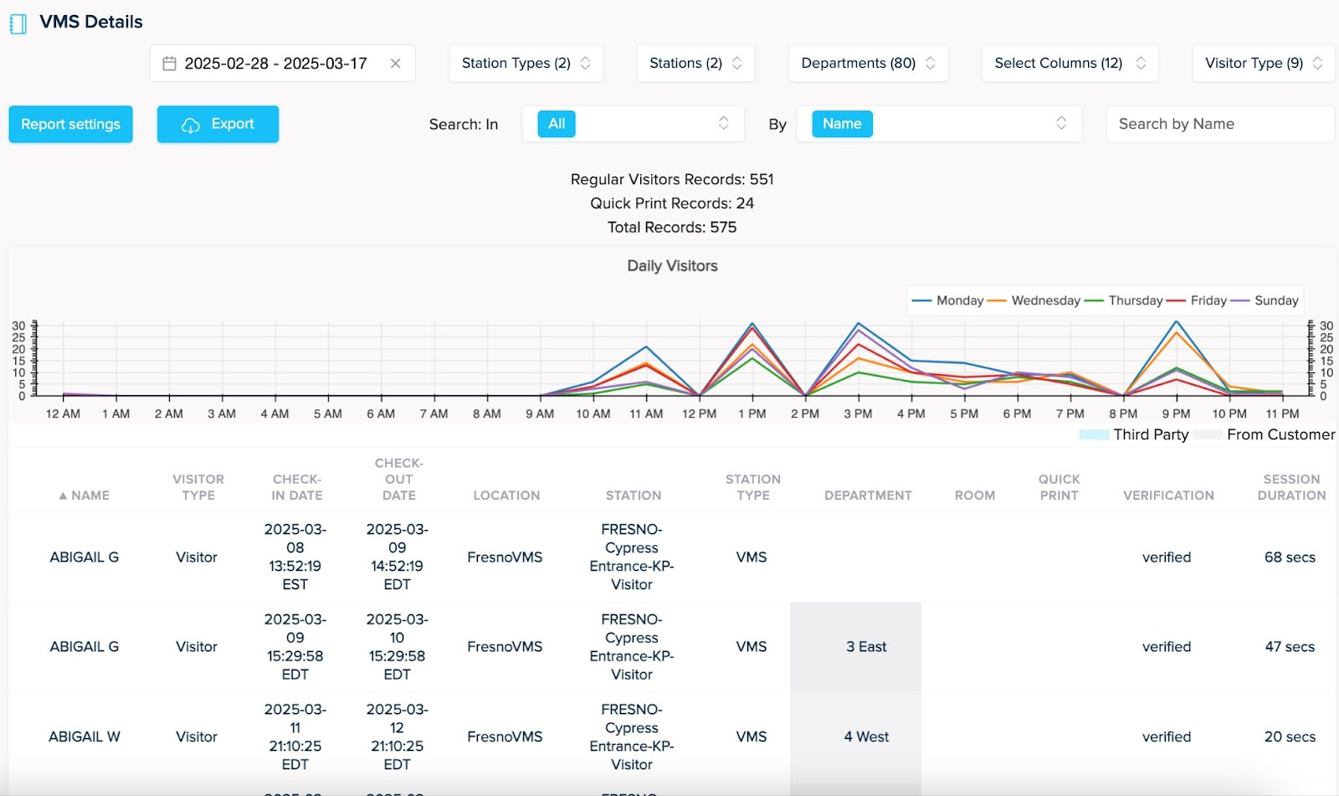Expand the Departments (80) dropdown
Image resolution: width=1339 pixels, height=796 pixels.
[868, 64]
